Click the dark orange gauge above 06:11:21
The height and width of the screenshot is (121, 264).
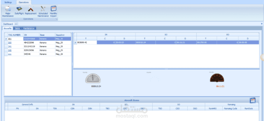[217, 78]
